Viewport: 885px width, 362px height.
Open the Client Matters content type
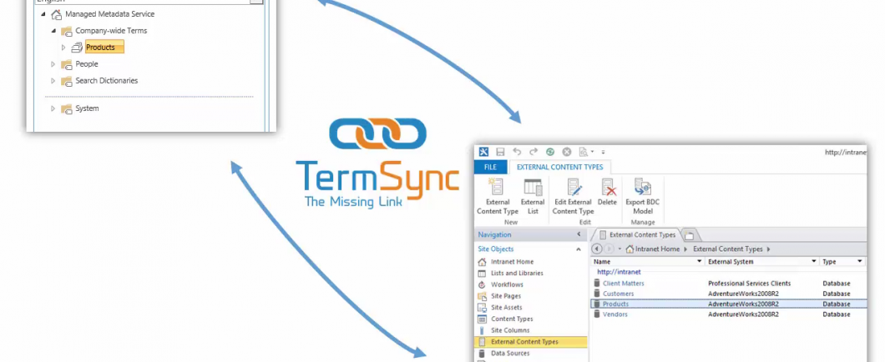click(623, 284)
